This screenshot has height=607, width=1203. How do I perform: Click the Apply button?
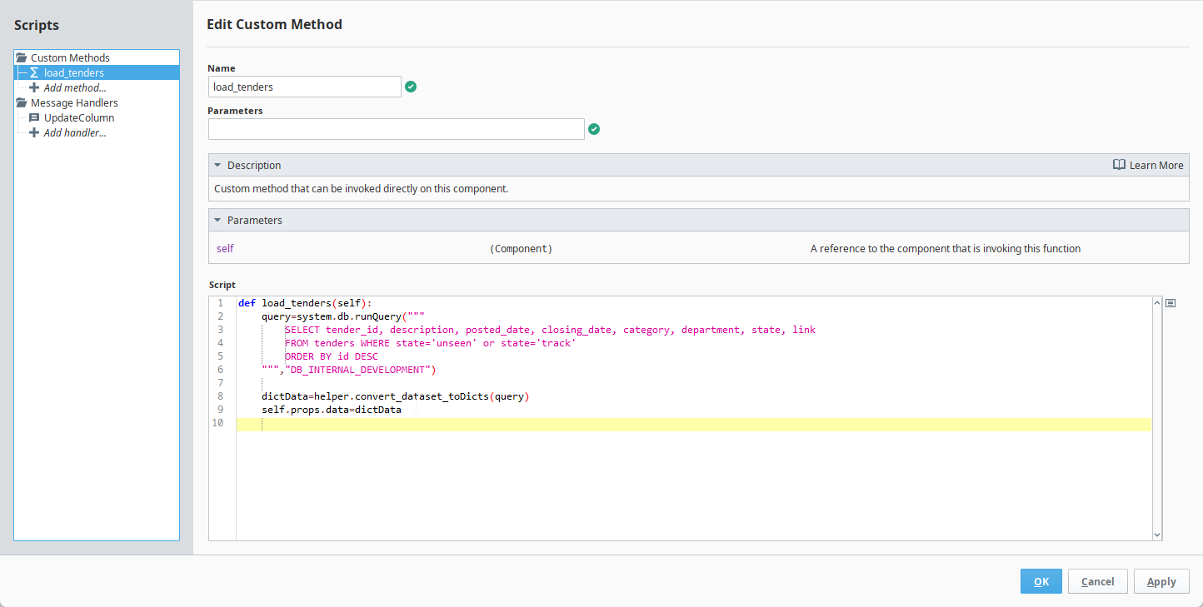pyautogui.click(x=1161, y=581)
